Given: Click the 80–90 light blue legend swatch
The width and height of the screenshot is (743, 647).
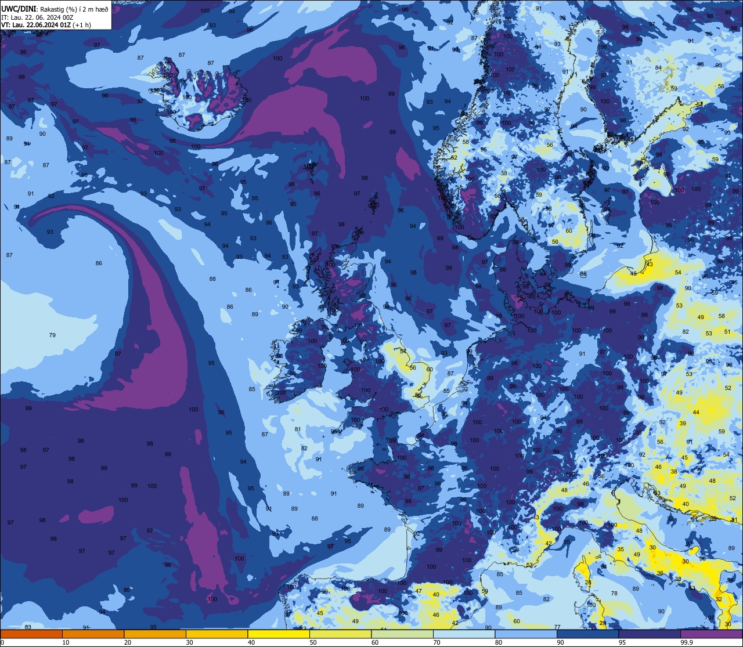Looking at the screenshot, I should [x=526, y=634].
